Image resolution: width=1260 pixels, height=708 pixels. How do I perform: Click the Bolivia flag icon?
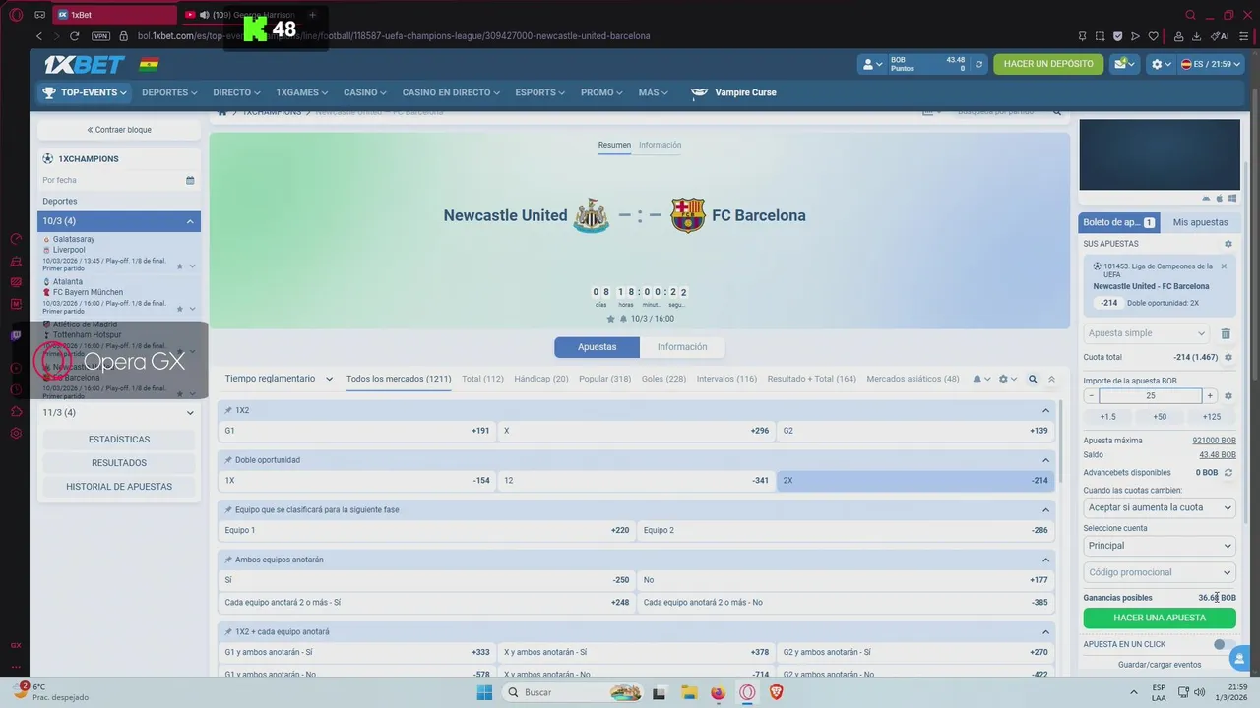(149, 64)
